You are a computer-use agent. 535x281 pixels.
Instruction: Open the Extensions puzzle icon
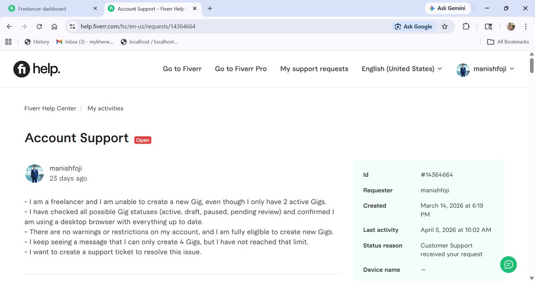tap(466, 26)
